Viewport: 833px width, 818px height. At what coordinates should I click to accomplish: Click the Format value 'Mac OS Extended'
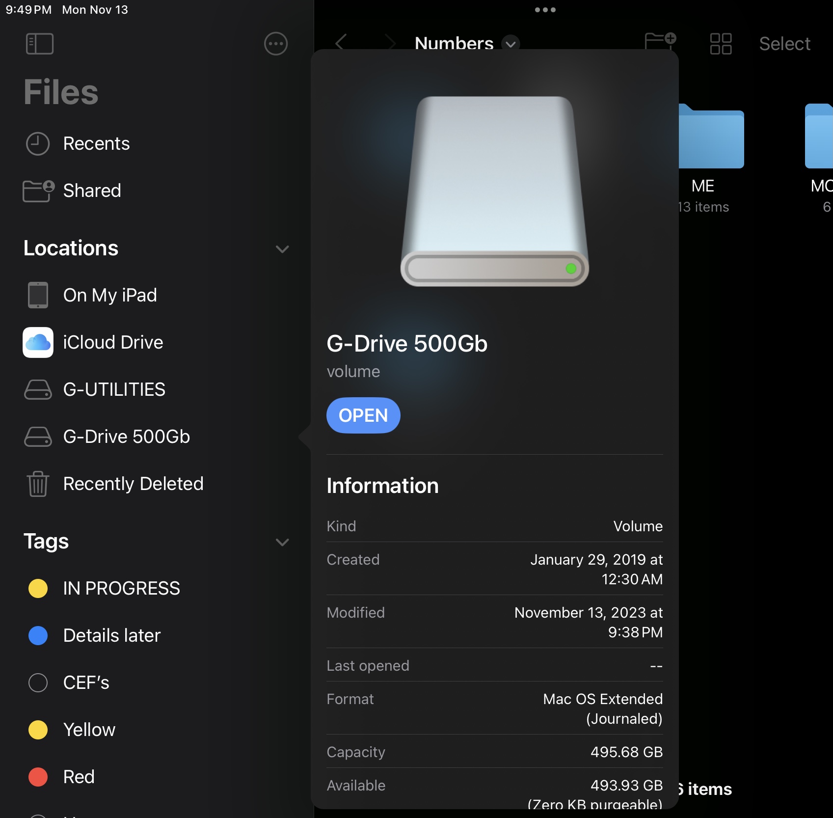click(603, 699)
